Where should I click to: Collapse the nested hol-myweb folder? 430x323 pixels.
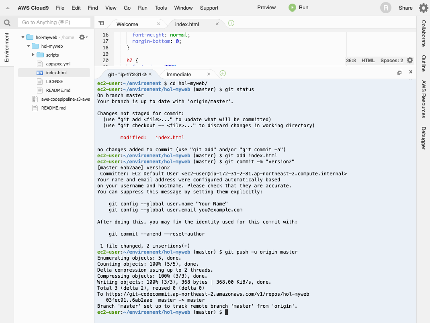click(x=28, y=46)
